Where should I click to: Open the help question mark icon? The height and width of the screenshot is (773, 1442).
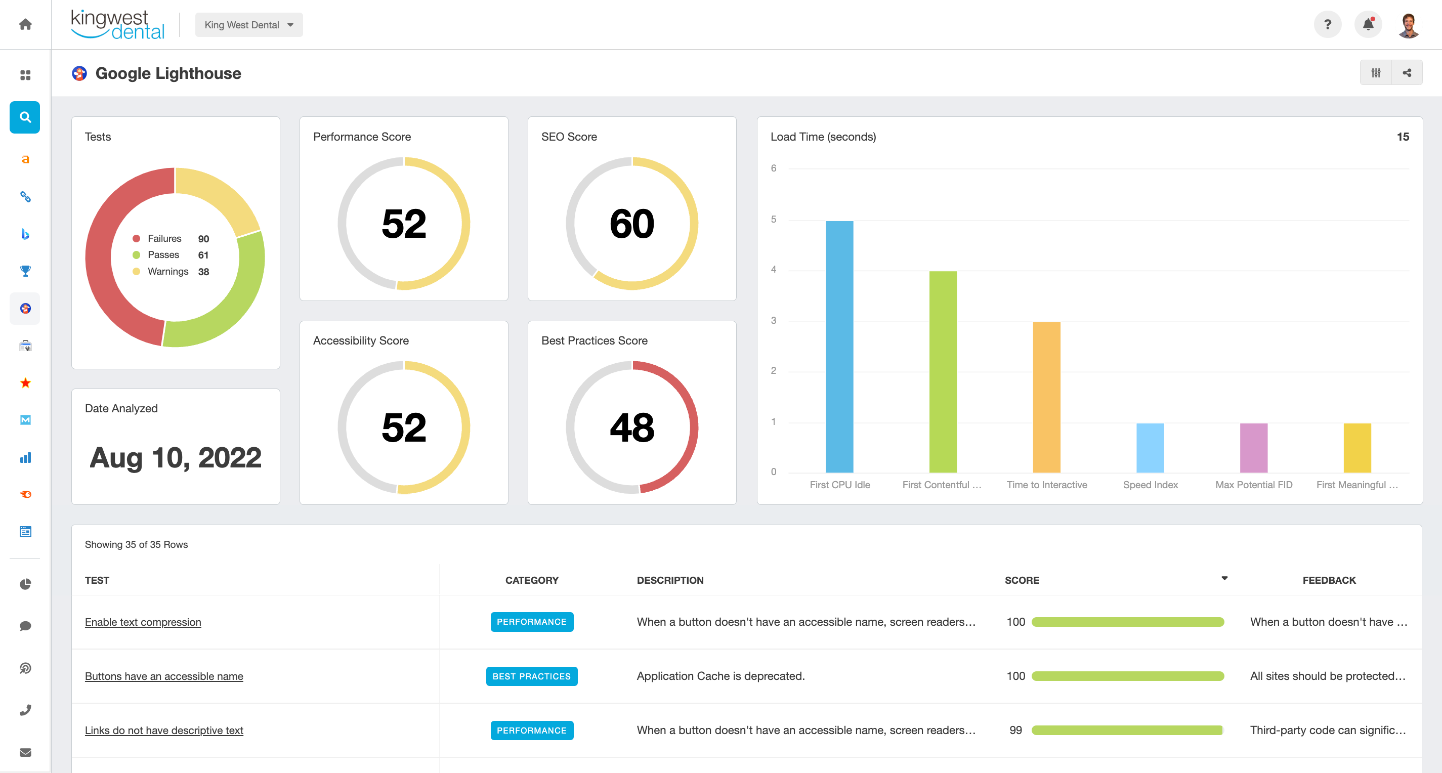(1327, 24)
